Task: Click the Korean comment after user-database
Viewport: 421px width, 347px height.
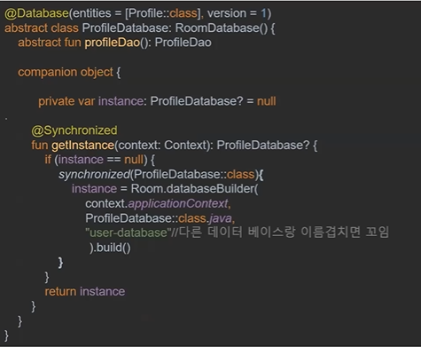Action: (280, 233)
